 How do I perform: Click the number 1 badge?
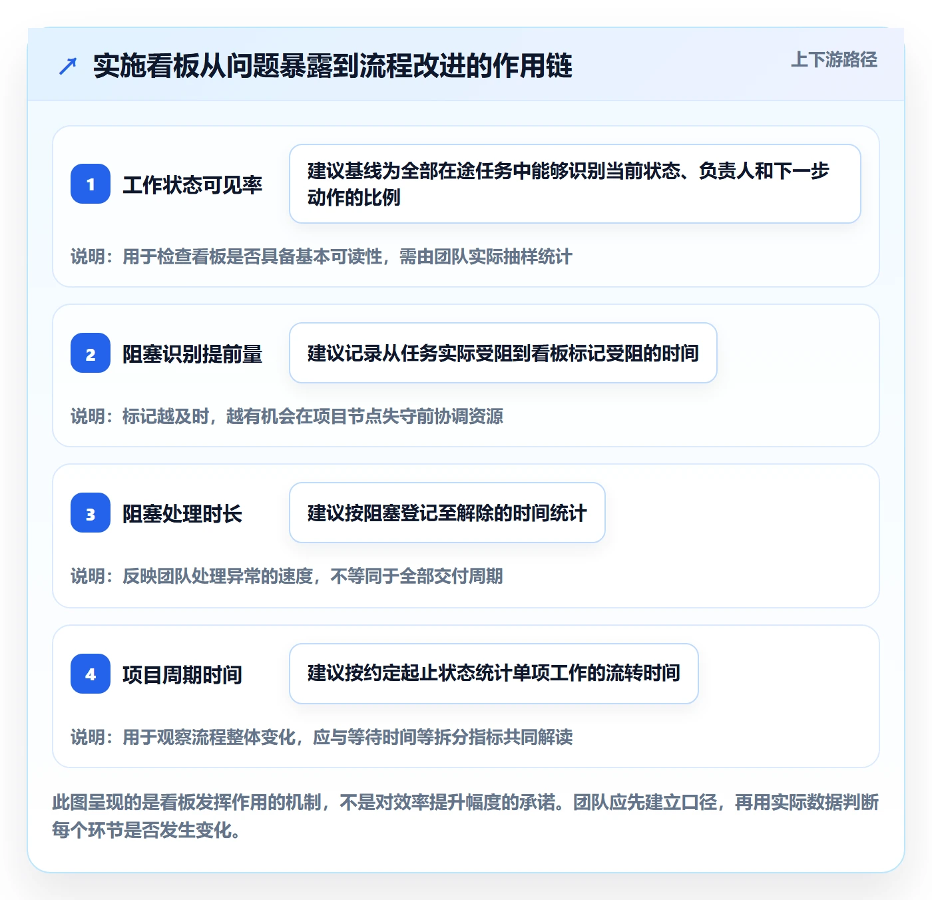pyautogui.click(x=91, y=184)
